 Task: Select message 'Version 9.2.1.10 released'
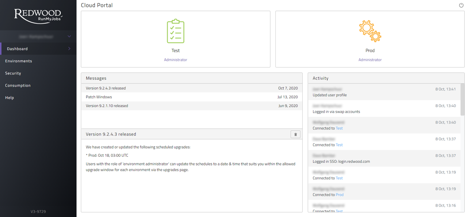click(191, 106)
